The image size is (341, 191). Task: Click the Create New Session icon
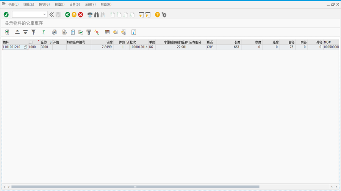click(141, 14)
